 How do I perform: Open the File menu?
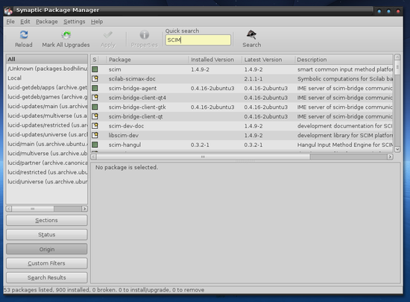[x=10, y=22]
